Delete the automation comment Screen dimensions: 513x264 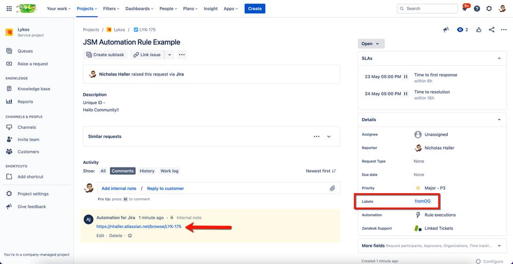116,236
